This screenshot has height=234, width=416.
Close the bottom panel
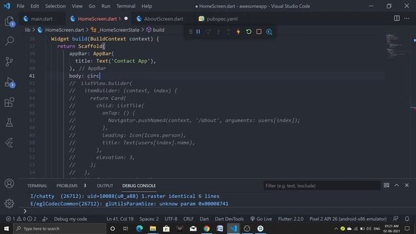coord(407,185)
